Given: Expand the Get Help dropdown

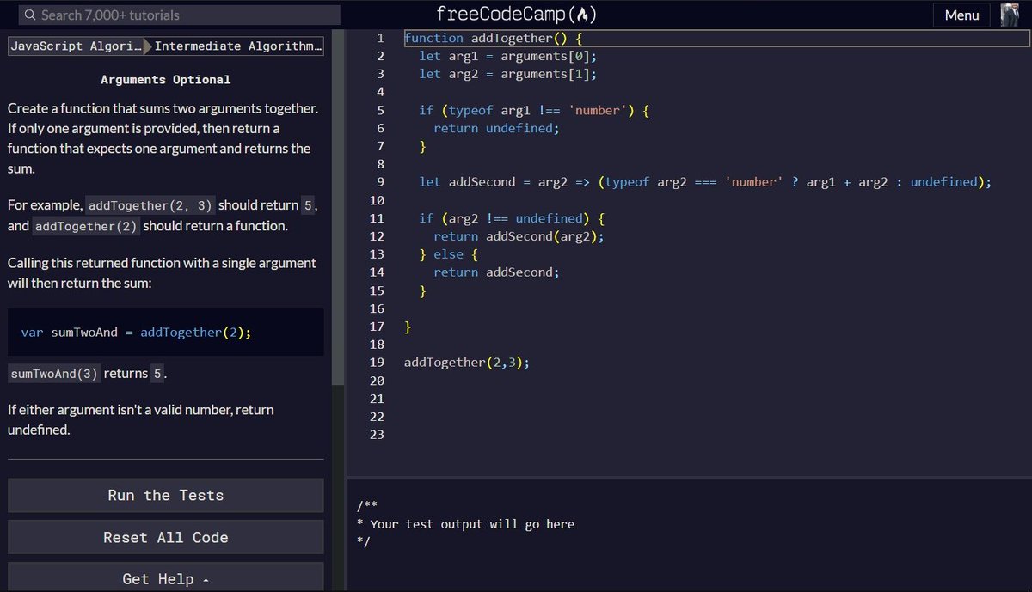Looking at the screenshot, I should 166,579.
